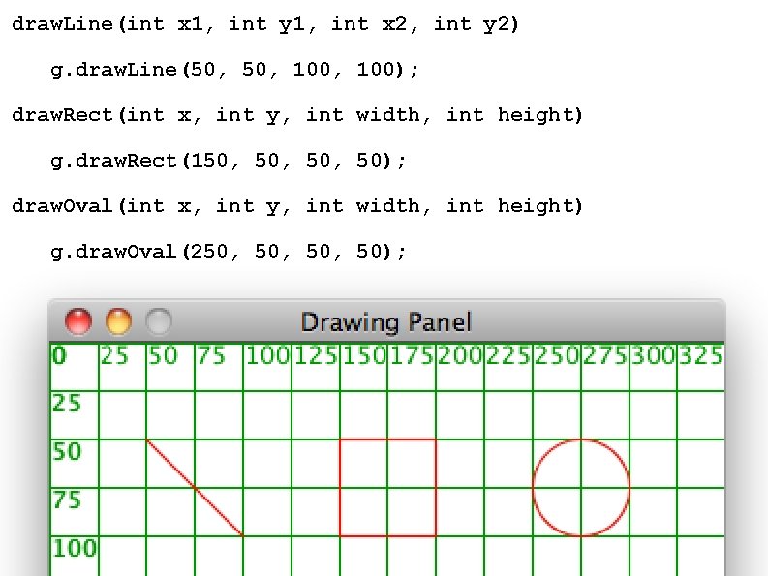This screenshot has height=576, width=768.
Task: Click the grid column label 250
Action: [557, 355]
